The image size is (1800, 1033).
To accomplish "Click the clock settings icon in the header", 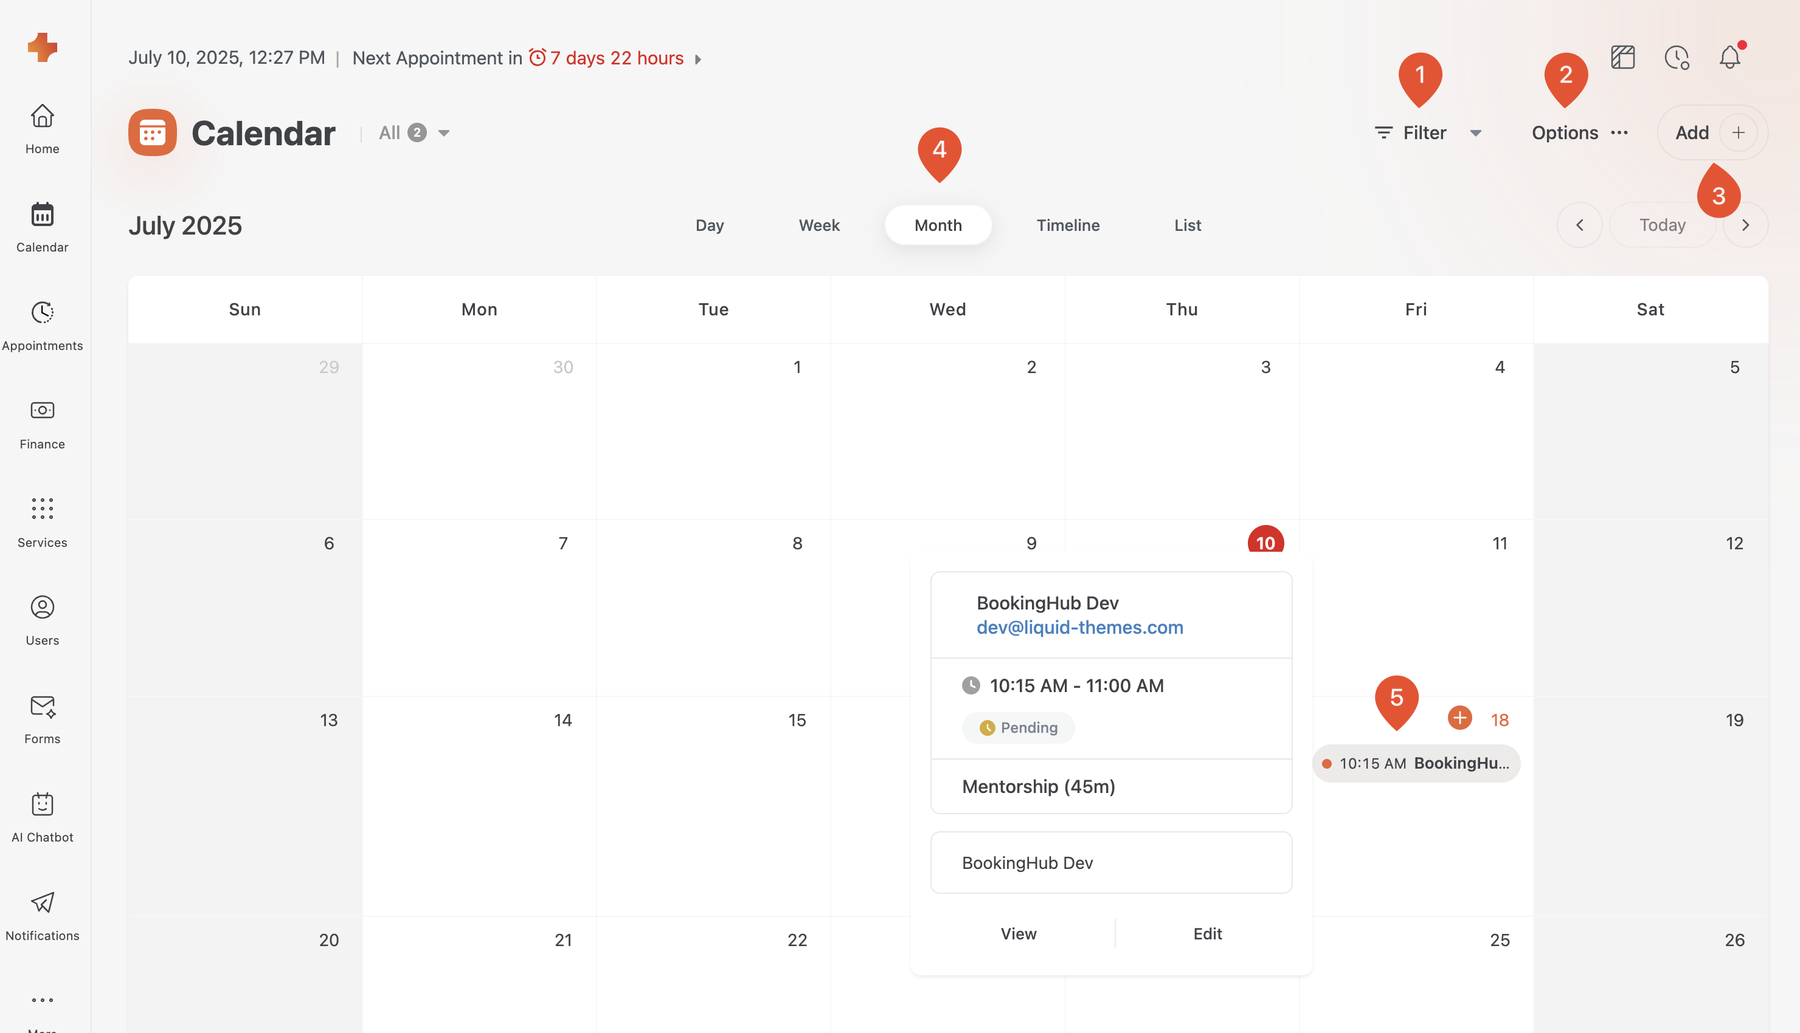I will click(1677, 58).
